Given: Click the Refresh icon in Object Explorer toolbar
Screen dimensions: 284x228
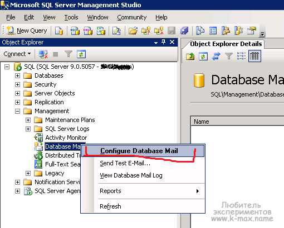Looking at the screenshot, I should (x=81, y=54).
